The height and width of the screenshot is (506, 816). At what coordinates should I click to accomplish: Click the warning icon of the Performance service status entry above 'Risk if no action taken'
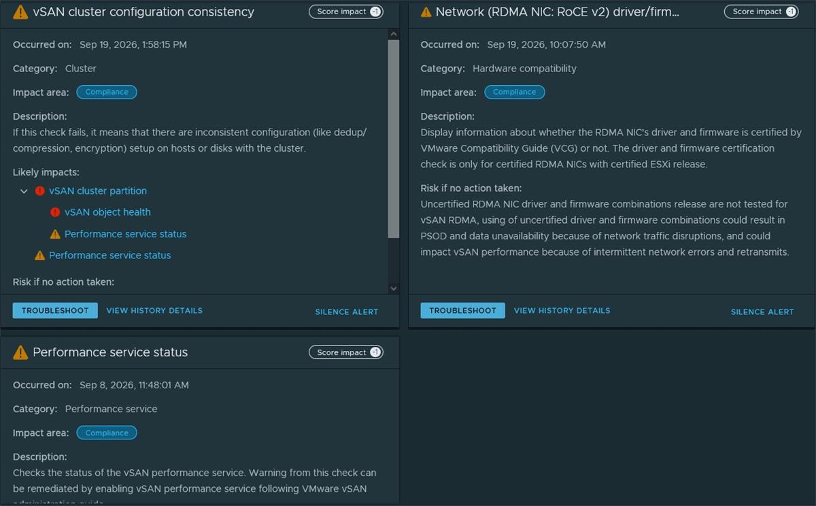(x=39, y=256)
